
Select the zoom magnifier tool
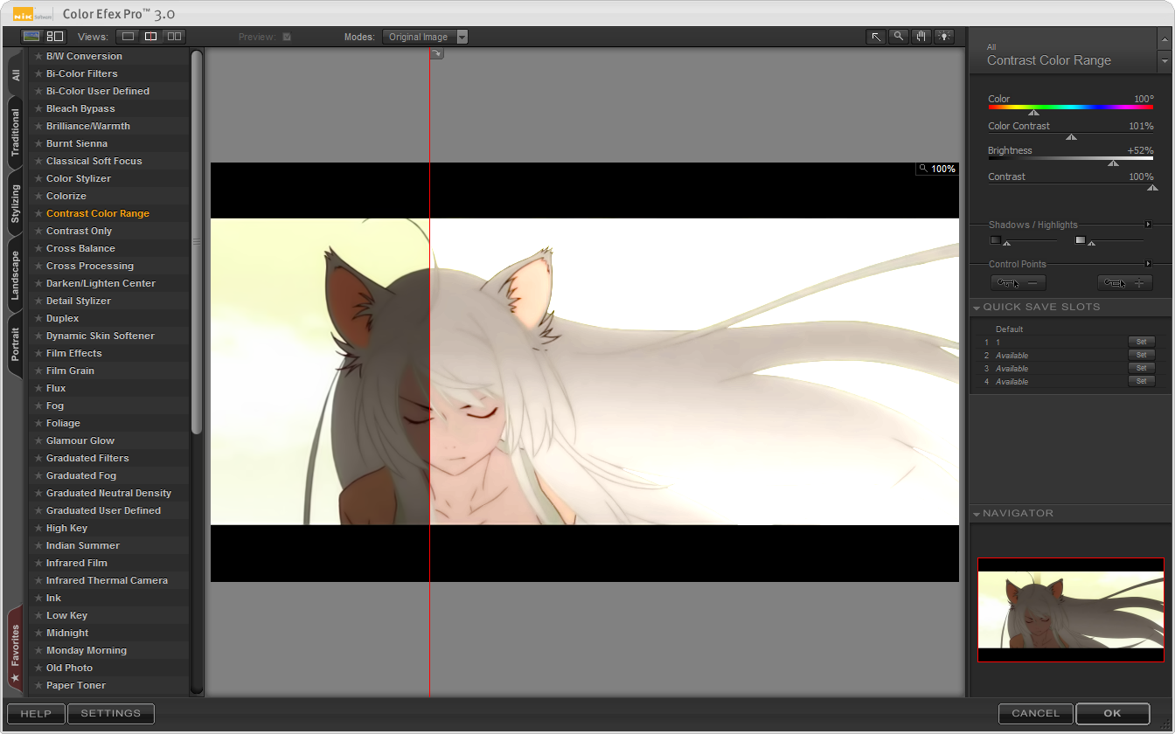click(899, 37)
